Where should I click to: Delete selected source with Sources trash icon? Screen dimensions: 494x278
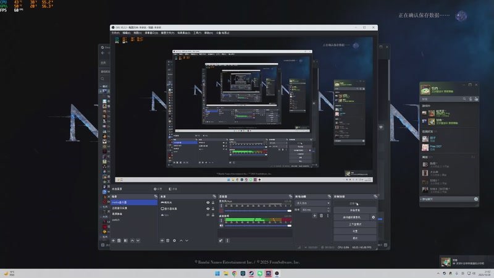[168, 240]
